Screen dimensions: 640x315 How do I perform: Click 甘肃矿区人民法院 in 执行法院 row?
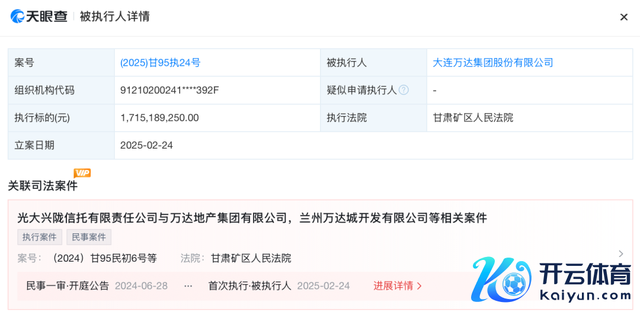pos(473,118)
